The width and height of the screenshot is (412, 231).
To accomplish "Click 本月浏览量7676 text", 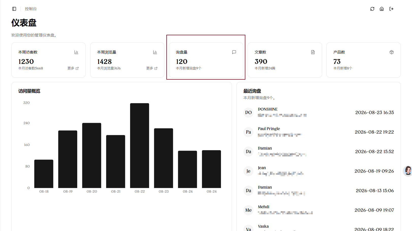I will [109, 68].
